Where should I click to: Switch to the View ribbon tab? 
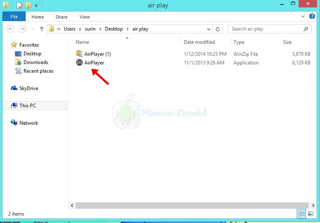(84, 17)
